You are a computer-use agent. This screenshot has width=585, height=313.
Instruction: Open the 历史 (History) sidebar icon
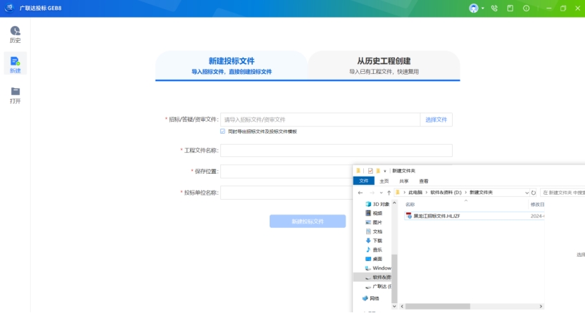click(15, 34)
